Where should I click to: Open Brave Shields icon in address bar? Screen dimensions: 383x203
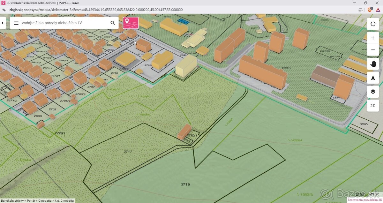370,10
